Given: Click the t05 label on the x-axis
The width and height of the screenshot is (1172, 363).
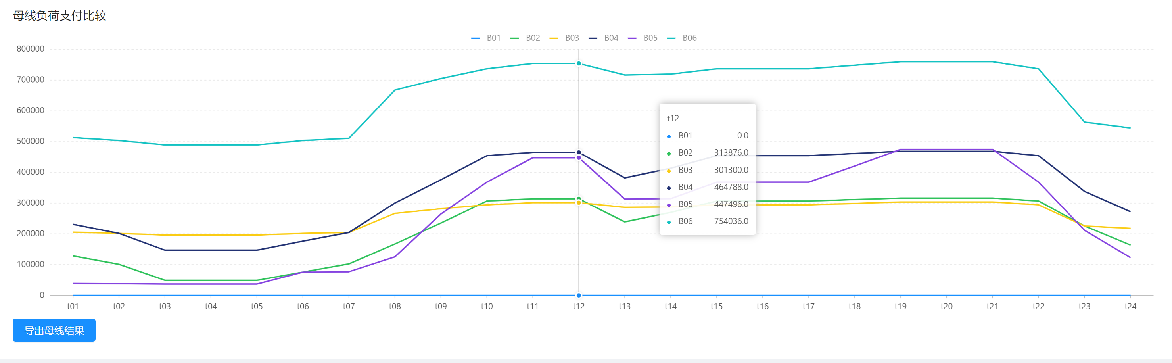Looking at the screenshot, I should (x=257, y=307).
